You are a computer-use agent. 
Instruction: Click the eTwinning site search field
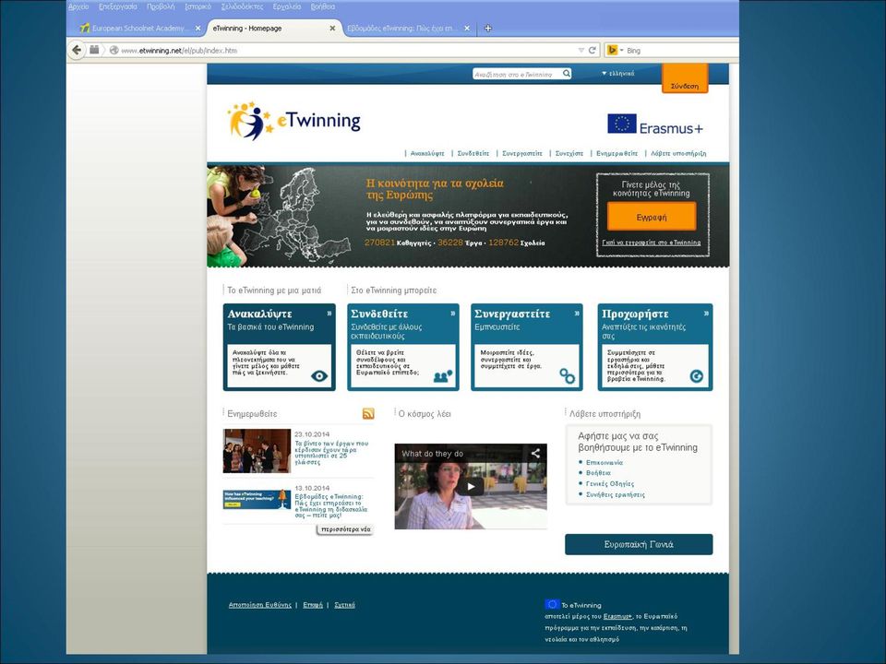tap(517, 74)
